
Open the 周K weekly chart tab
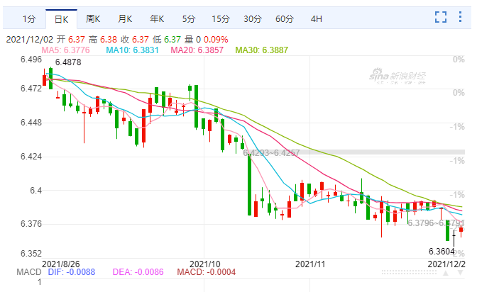(x=93, y=19)
